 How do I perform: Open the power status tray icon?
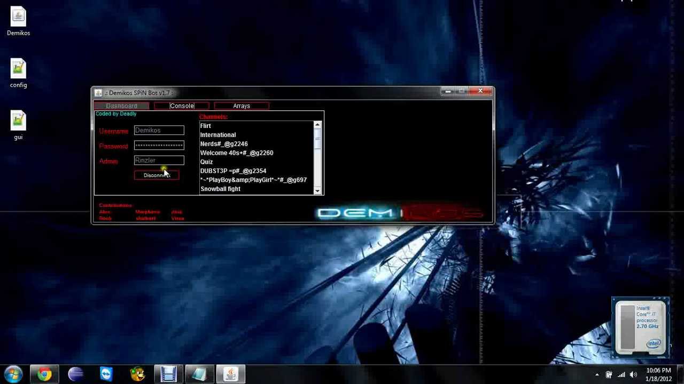[x=609, y=375]
